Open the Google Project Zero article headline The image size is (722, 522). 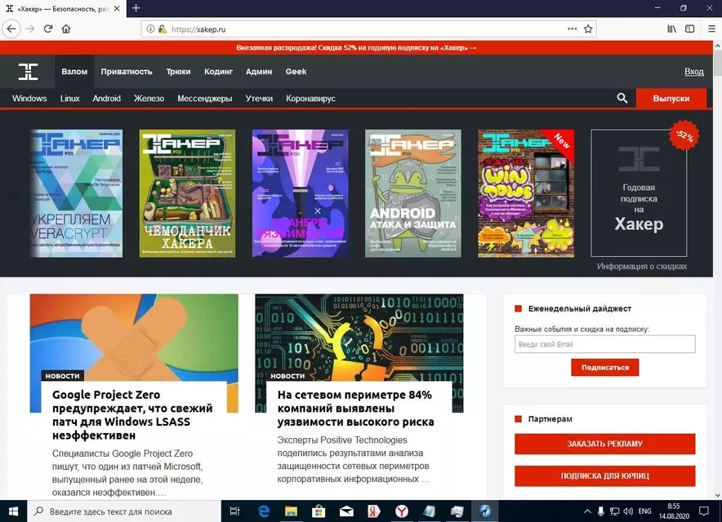pos(132,415)
